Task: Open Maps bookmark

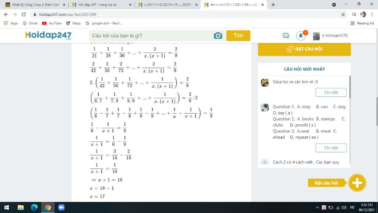Action: pos(73,23)
